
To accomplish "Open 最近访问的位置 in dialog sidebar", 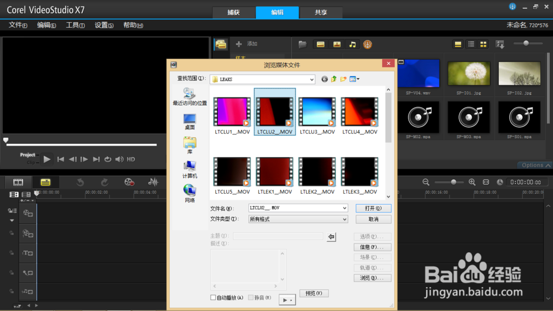I will pyautogui.click(x=190, y=97).
